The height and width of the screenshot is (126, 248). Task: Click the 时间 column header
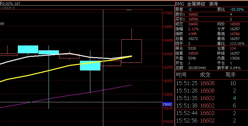pos(181,75)
